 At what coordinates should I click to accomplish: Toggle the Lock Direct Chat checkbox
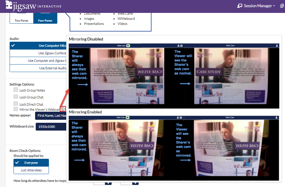pos(16,104)
